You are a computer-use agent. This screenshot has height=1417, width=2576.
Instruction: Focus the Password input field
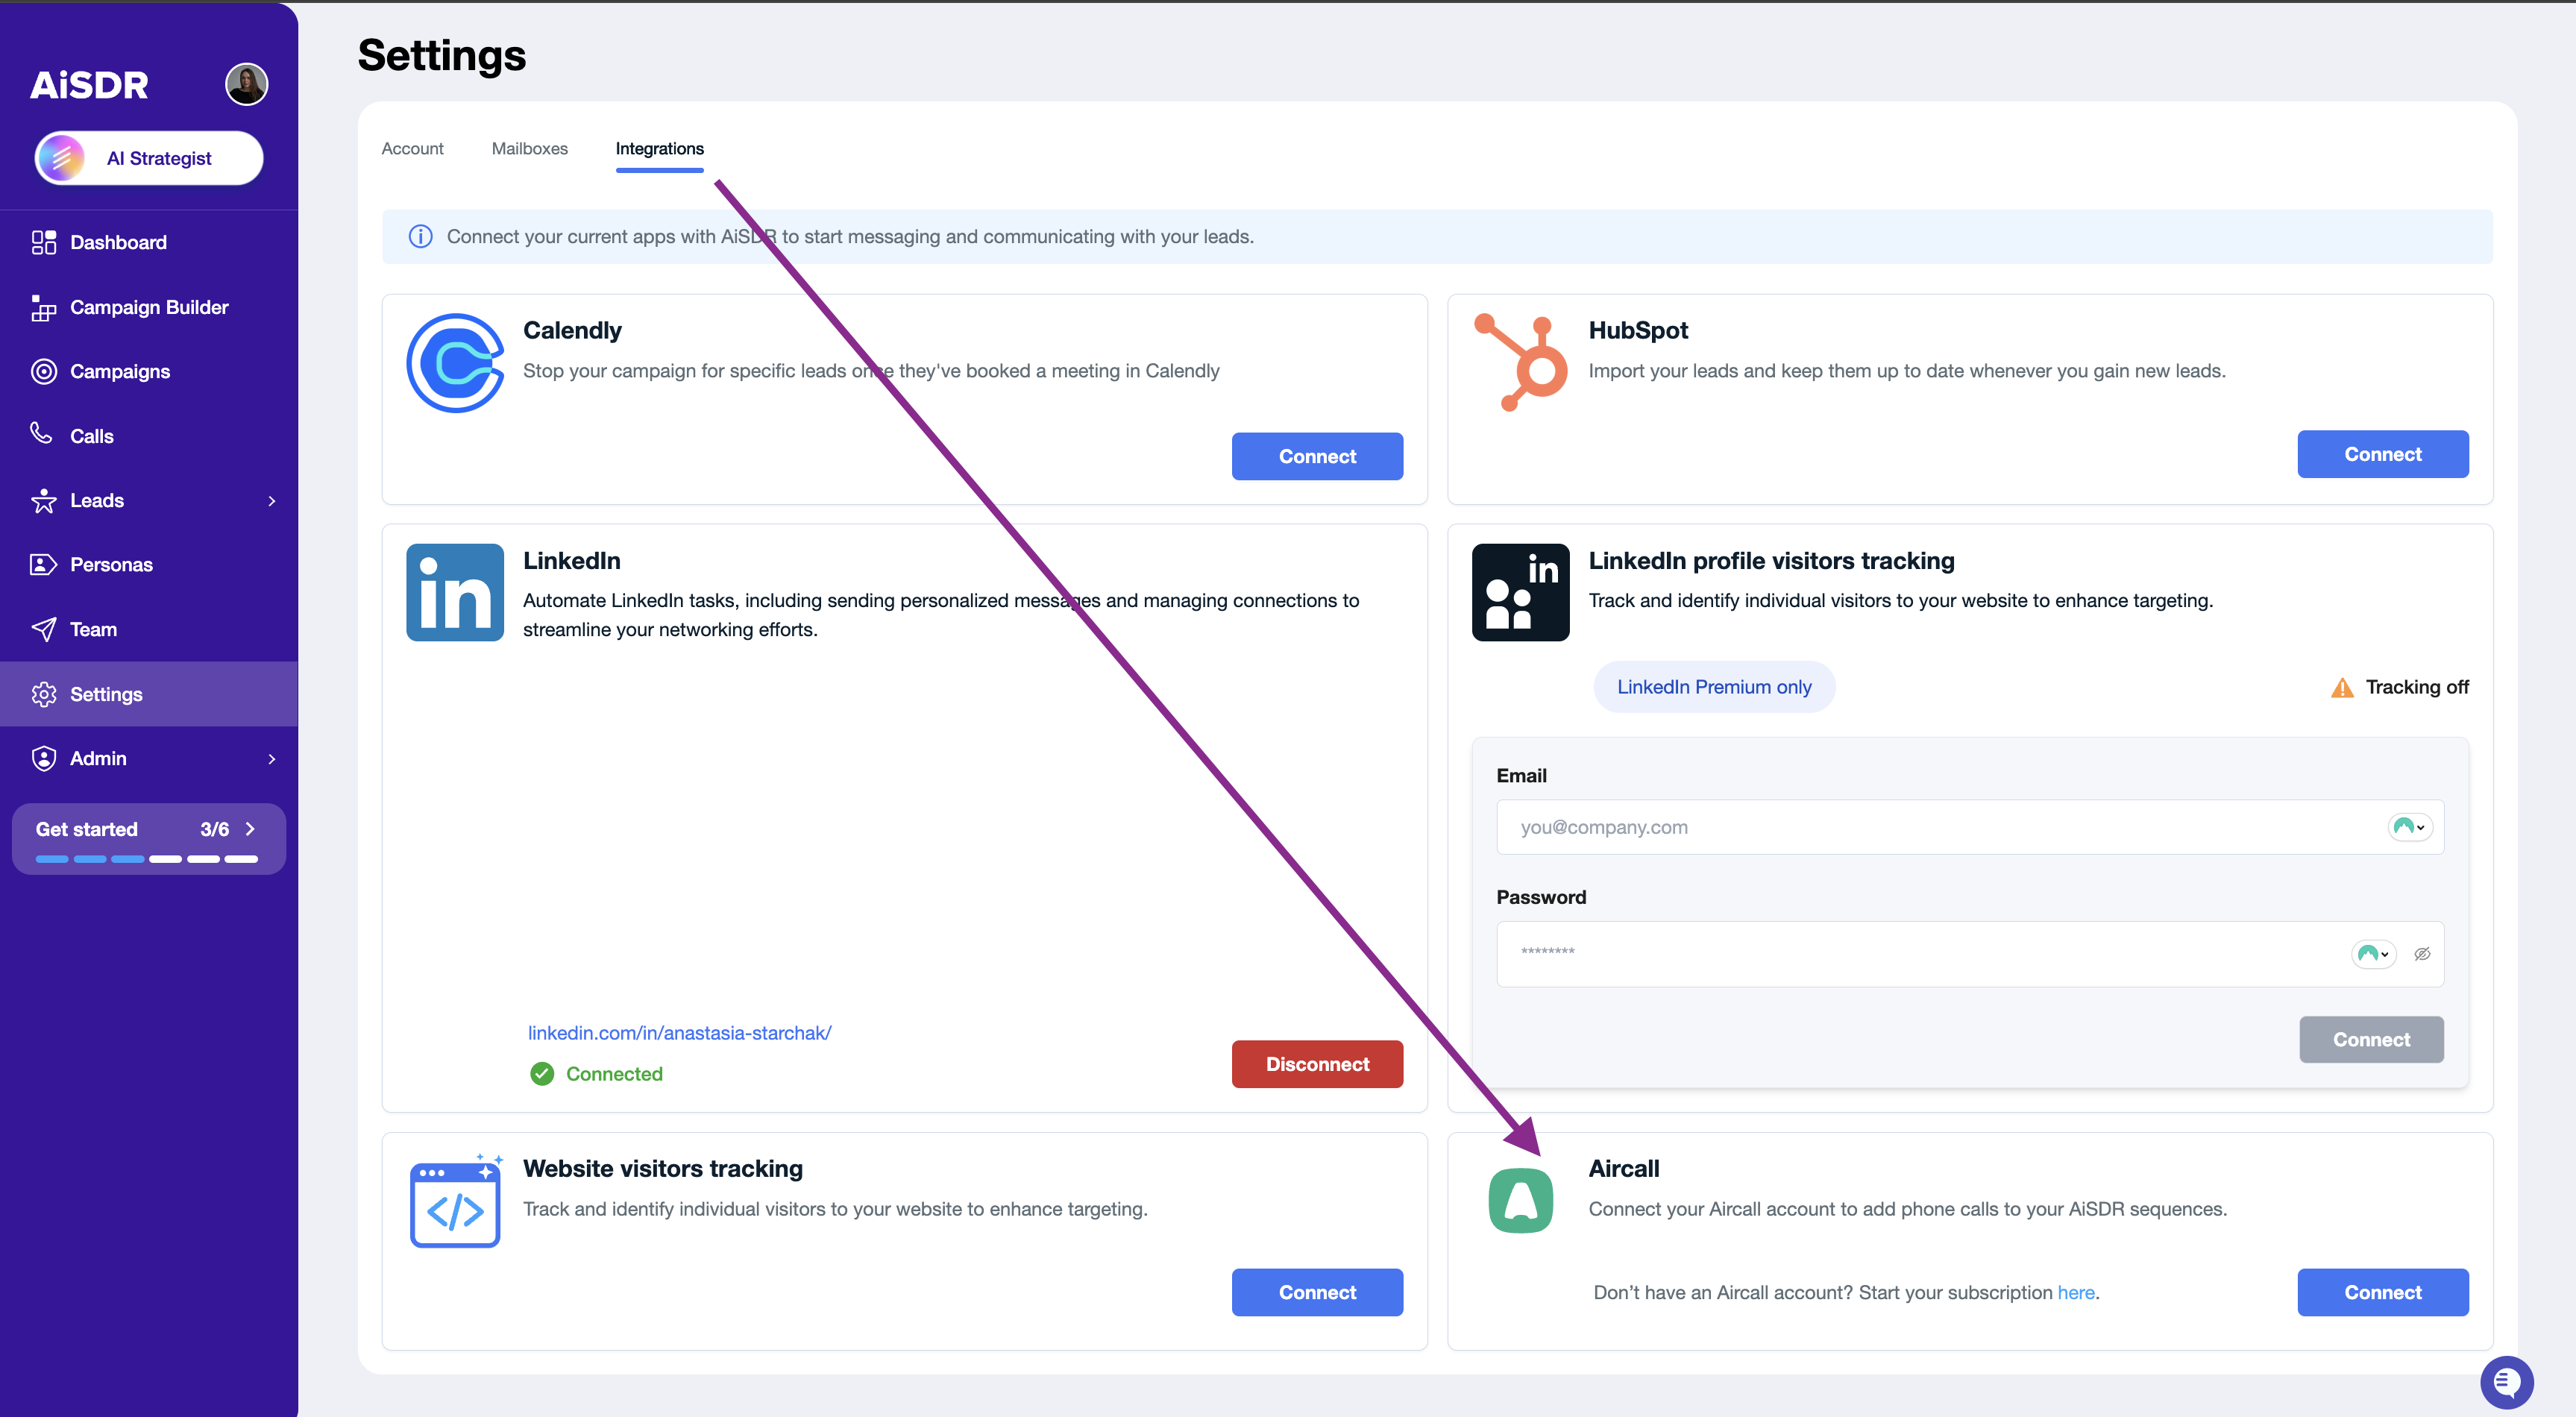(1969, 954)
